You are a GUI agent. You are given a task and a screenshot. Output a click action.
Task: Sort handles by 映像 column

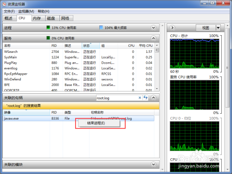(x=26, y=112)
